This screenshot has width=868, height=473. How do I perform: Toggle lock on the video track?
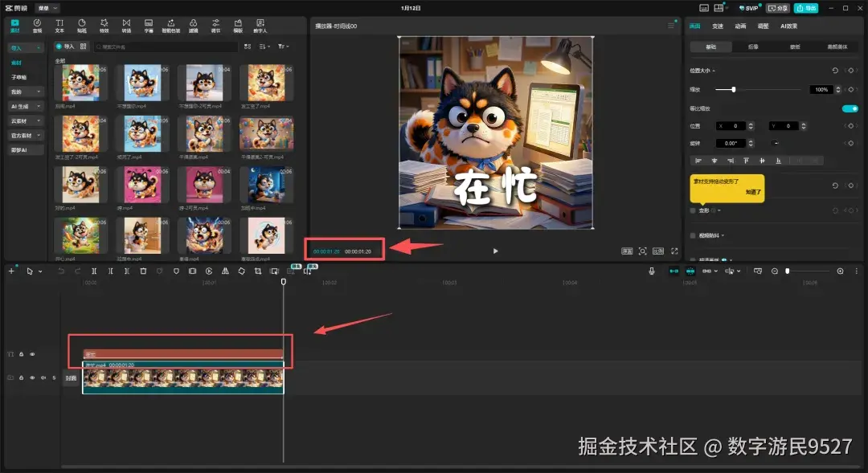pos(21,378)
